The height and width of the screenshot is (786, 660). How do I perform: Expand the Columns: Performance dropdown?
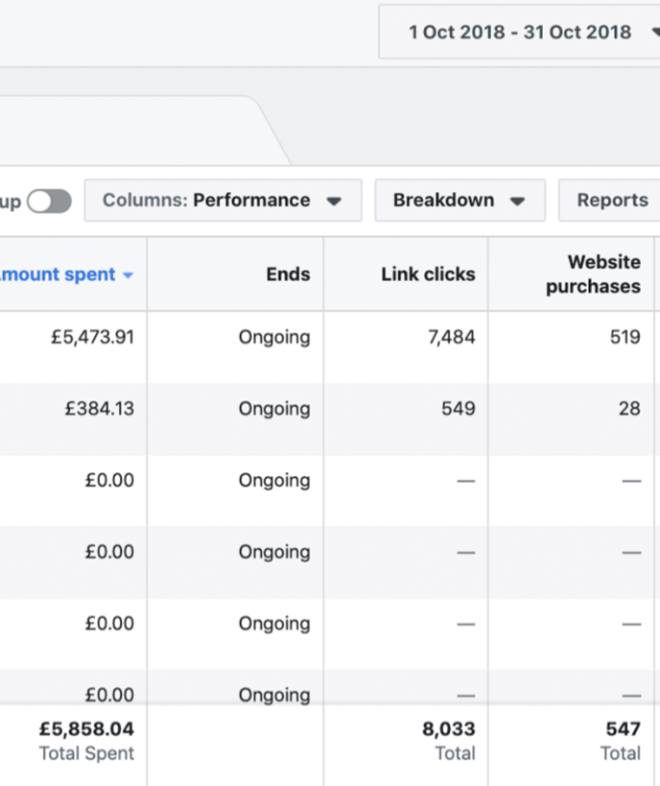click(x=223, y=201)
